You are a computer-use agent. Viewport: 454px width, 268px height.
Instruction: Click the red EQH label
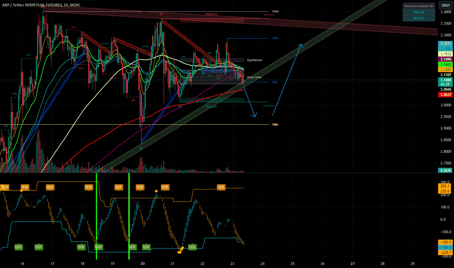click(x=74, y=27)
